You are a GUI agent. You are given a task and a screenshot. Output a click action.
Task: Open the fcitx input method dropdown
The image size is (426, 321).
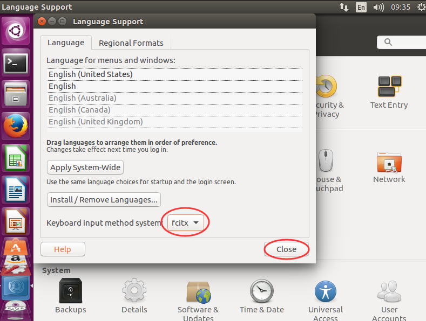(186, 222)
